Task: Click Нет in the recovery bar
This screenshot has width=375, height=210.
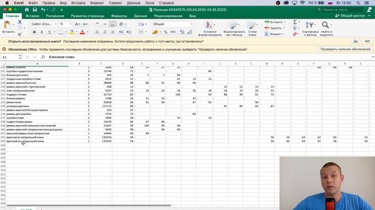Action: pyautogui.click(x=367, y=41)
